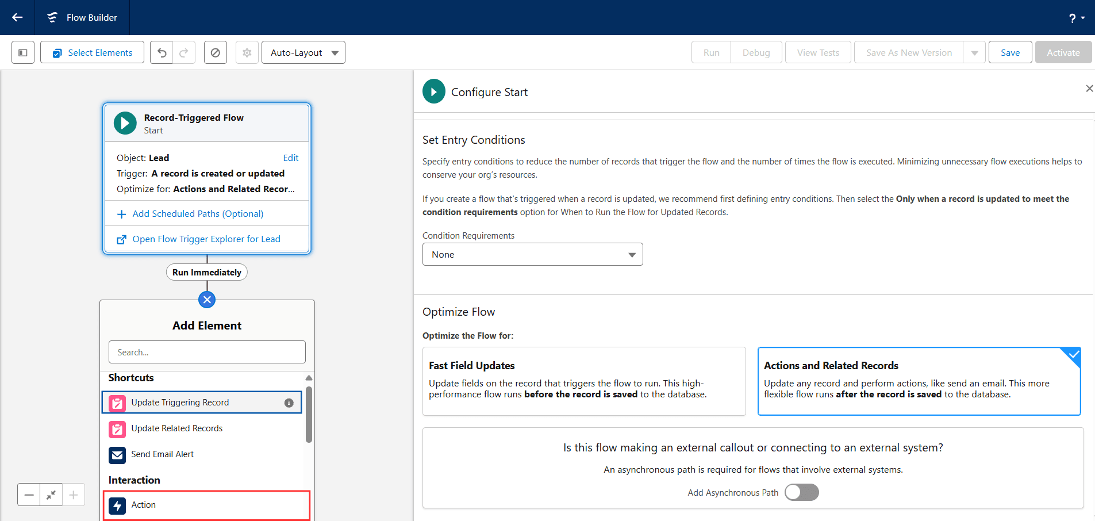Click the Set Entry Conditions heading
Viewport: 1095px width, 521px height.
pos(474,140)
